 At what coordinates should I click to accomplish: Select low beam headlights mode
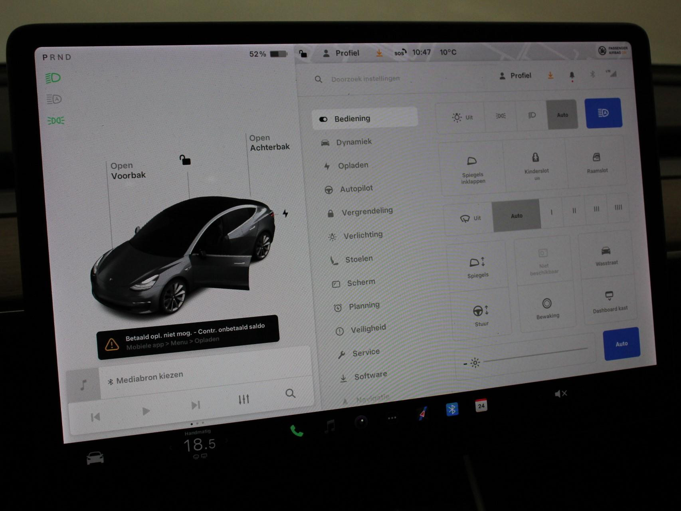532,115
